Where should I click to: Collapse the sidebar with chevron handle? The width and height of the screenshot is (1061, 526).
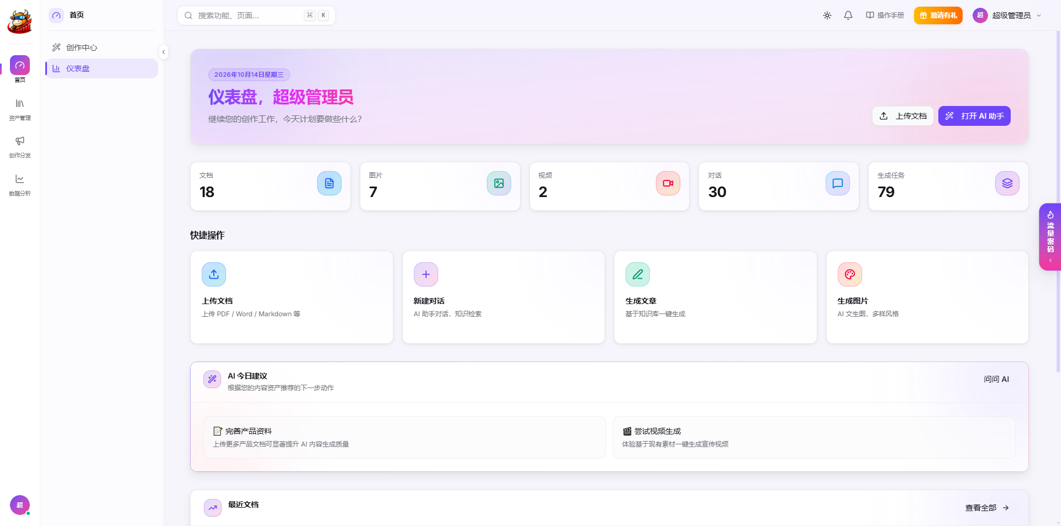pyautogui.click(x=164, y=52)
